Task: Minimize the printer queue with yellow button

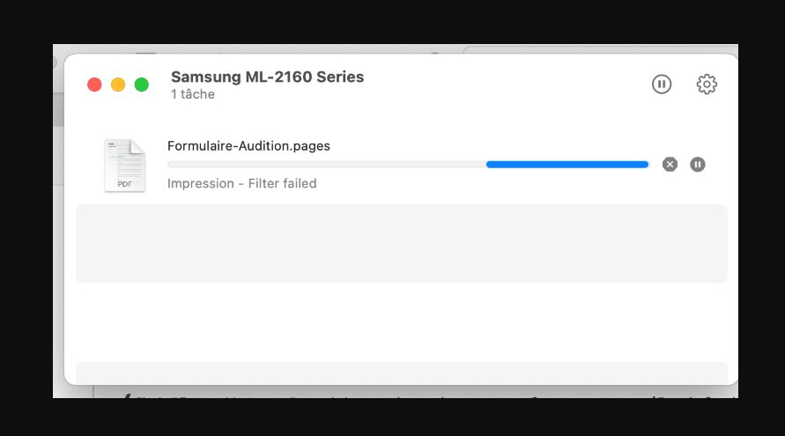Action: [x=118, y=85]
